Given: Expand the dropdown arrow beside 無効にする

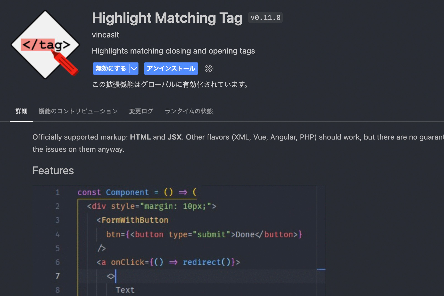Looking at the screenshot, I should tap(134, 69).
